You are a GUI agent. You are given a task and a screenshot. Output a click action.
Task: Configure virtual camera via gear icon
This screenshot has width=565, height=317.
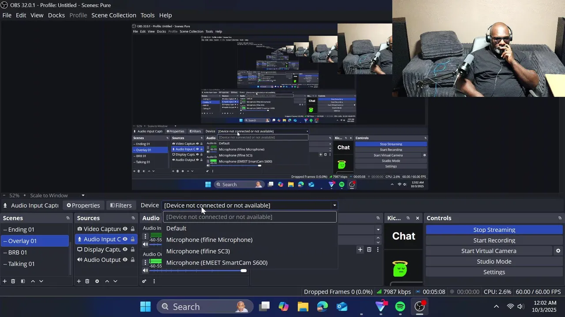click(x=558, y=251)
